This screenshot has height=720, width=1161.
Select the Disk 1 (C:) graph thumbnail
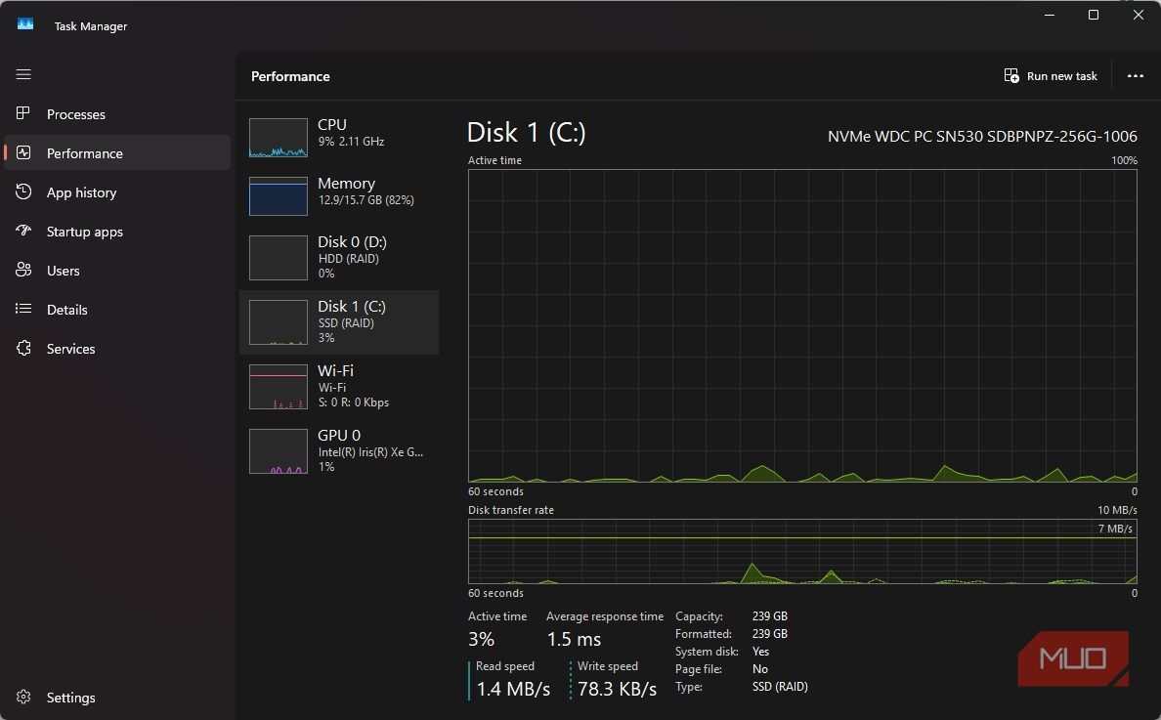tap(279, 321)
